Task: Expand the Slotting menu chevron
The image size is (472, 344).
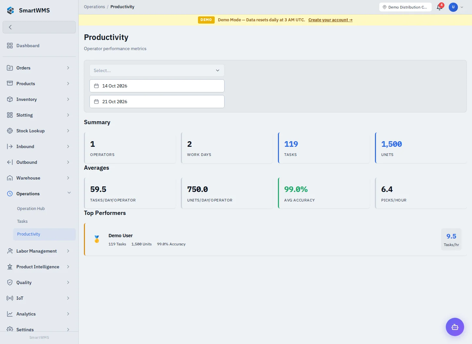Action: (x=68, y=115)
